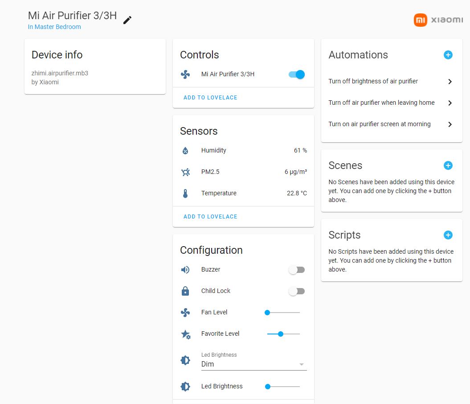470x404 pixels.
Task: Click the Buzzer label in Configuration
Action: click(x=210, y=269)
